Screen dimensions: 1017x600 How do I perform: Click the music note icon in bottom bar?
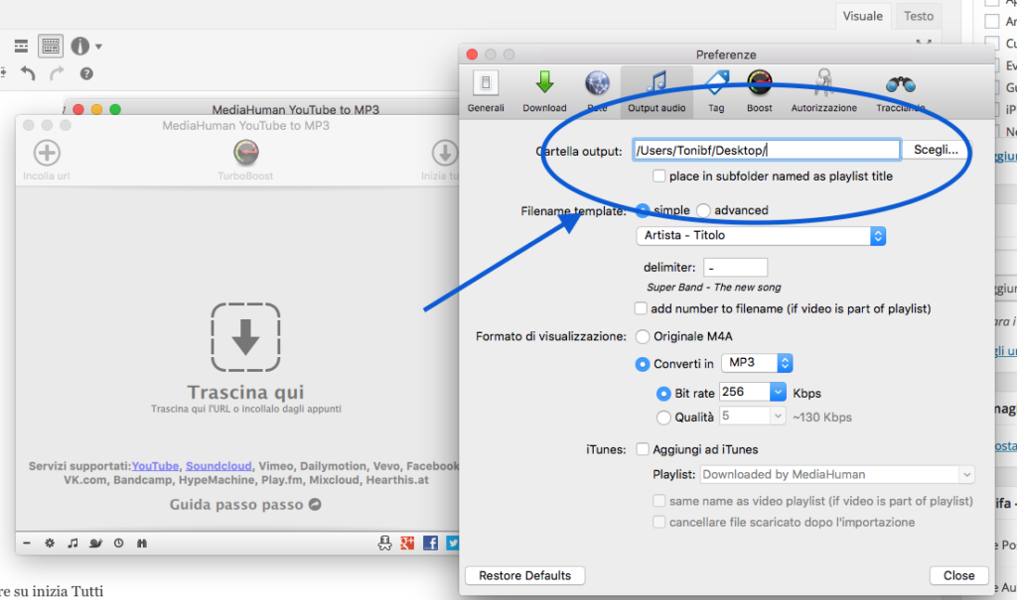[x=73, y=543]
